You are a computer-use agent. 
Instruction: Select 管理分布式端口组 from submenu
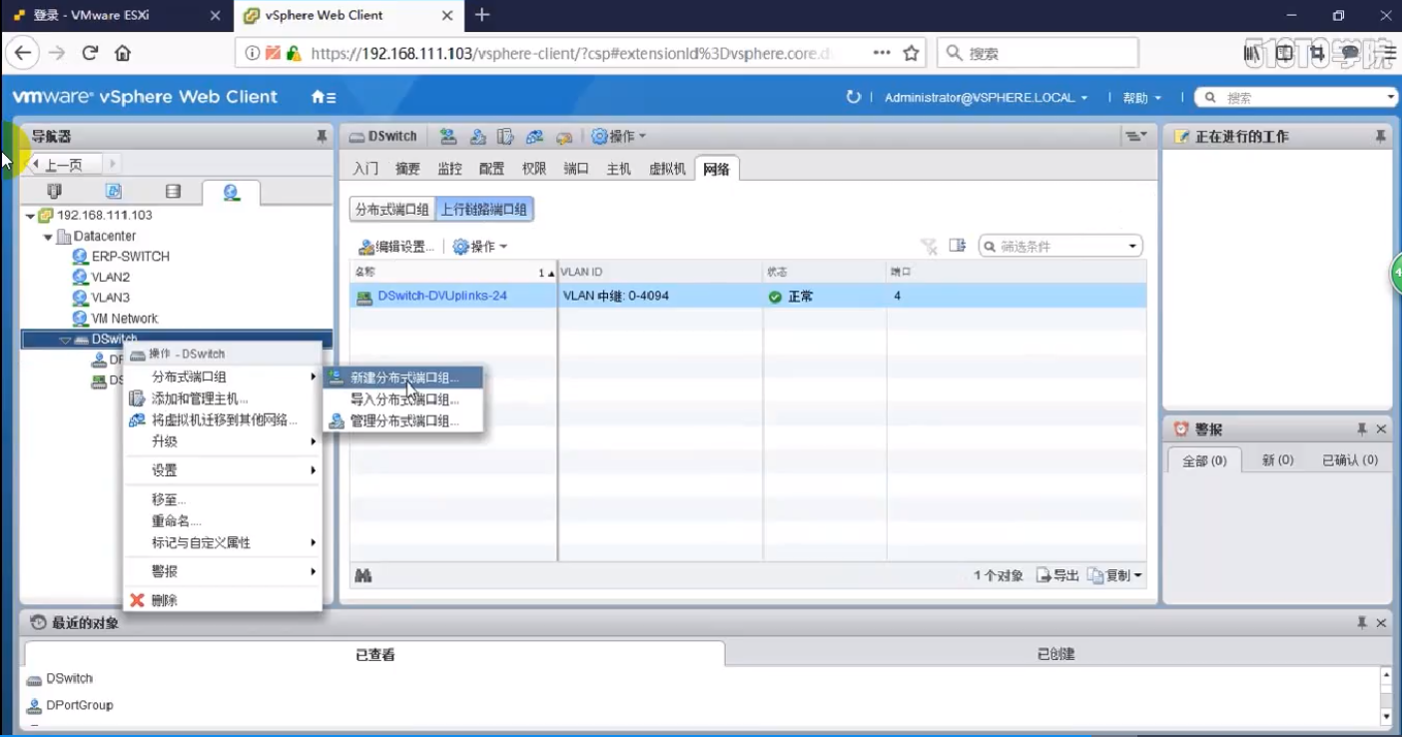pyautogui.click(x=404, y=421)
